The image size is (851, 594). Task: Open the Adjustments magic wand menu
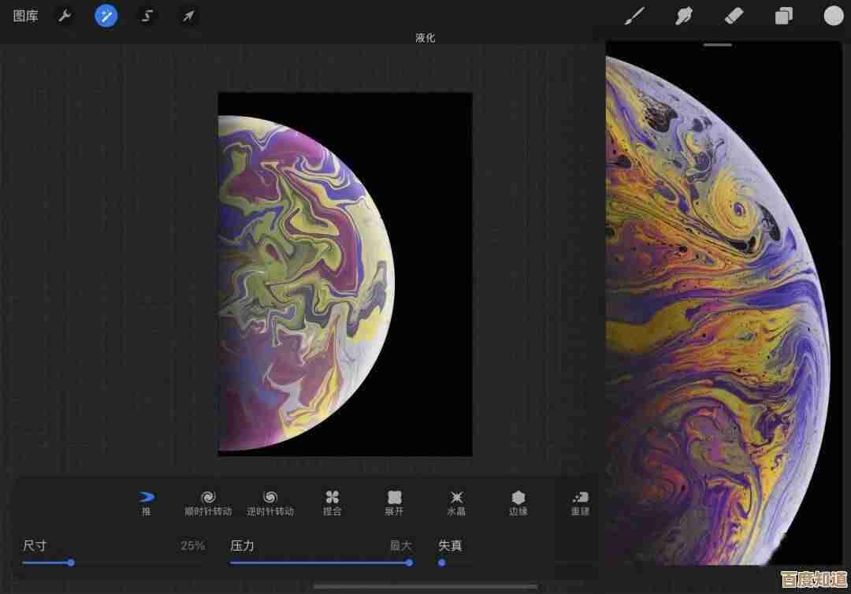tap(106, 16)
